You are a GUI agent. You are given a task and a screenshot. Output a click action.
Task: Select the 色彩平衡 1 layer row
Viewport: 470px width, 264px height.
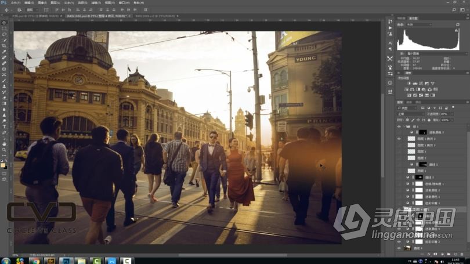431,203
